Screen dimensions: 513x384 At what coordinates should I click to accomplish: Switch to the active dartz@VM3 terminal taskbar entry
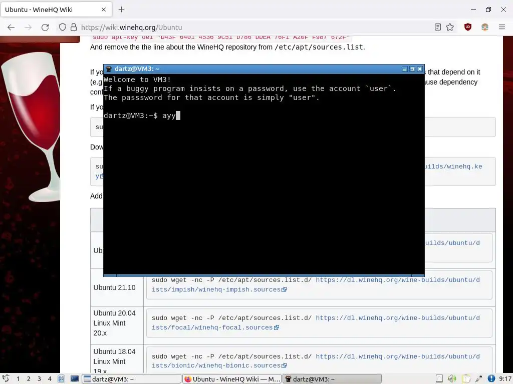pos(332,379)
